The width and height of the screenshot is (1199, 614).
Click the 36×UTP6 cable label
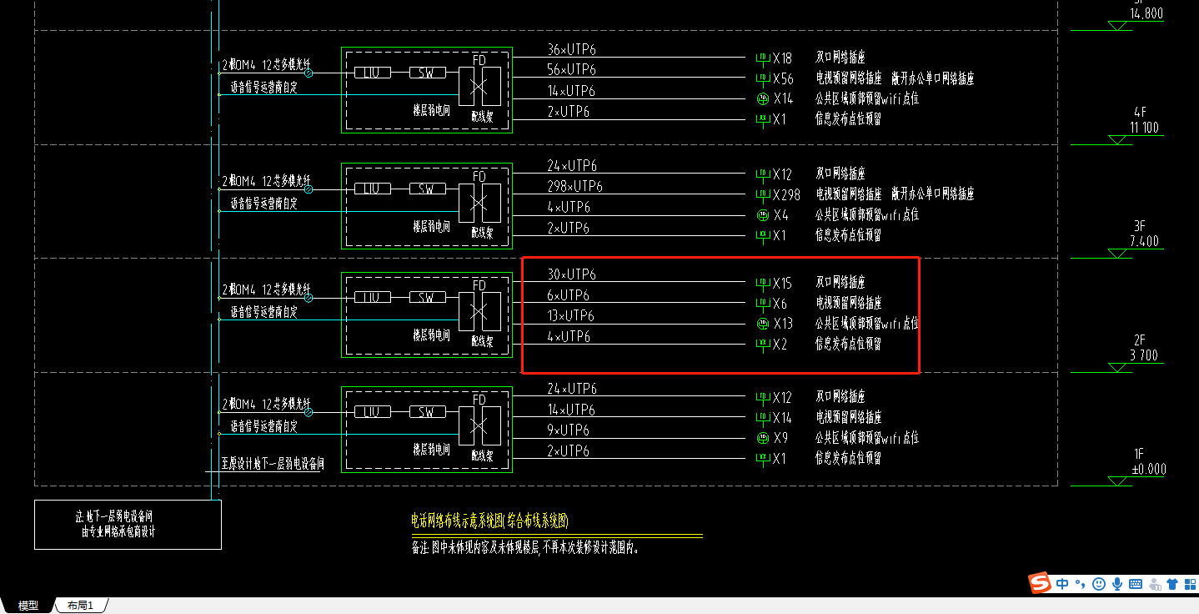pyautogui.click(x=571, y=49)
